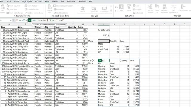Click Recent Sources
This screenshot has height=107, width=191.
[32, 9]
